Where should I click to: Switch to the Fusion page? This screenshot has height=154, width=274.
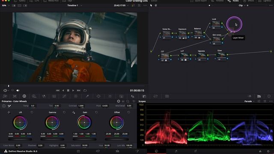(x=137, y=151)
